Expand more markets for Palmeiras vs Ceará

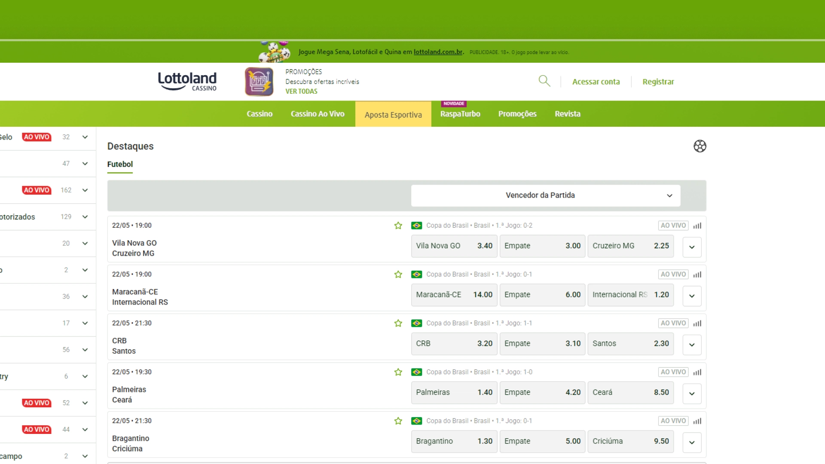692,394
